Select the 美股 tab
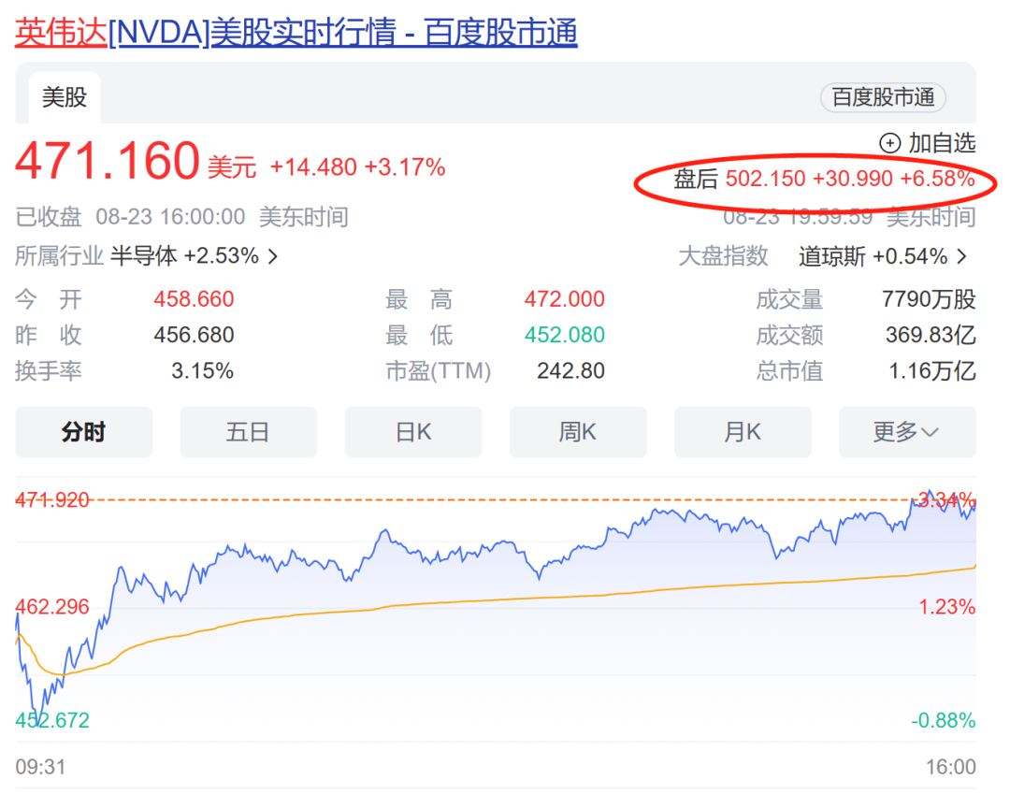This screenshot has width=1010, height=794. pos(65,97)
